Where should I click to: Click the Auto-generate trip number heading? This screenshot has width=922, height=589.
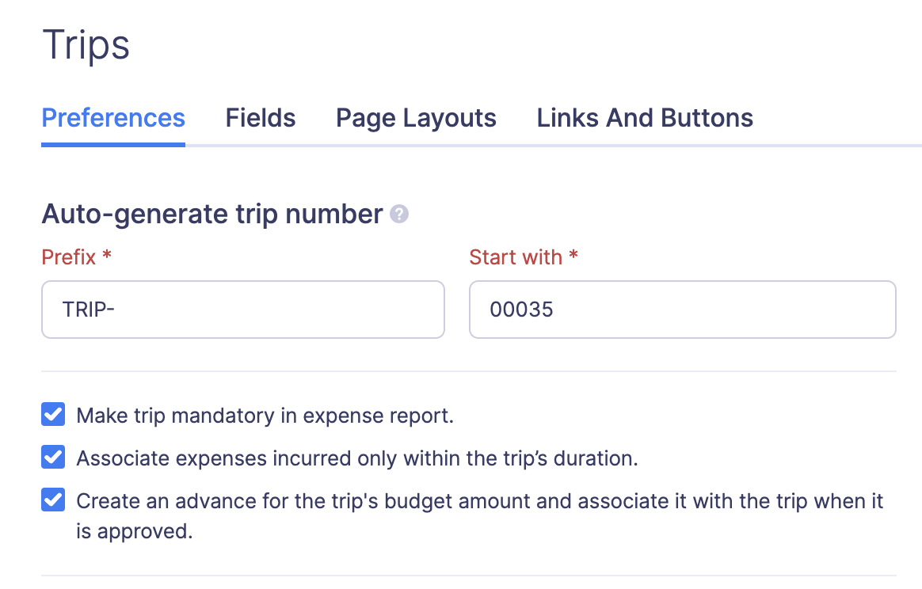212,215
